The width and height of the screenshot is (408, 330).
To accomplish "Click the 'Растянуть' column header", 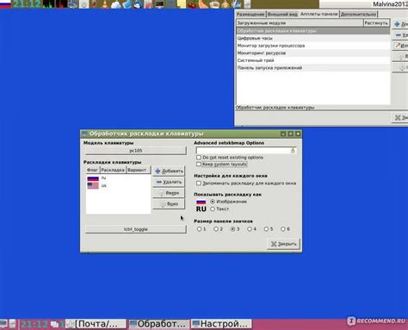I will click(376, 23).
